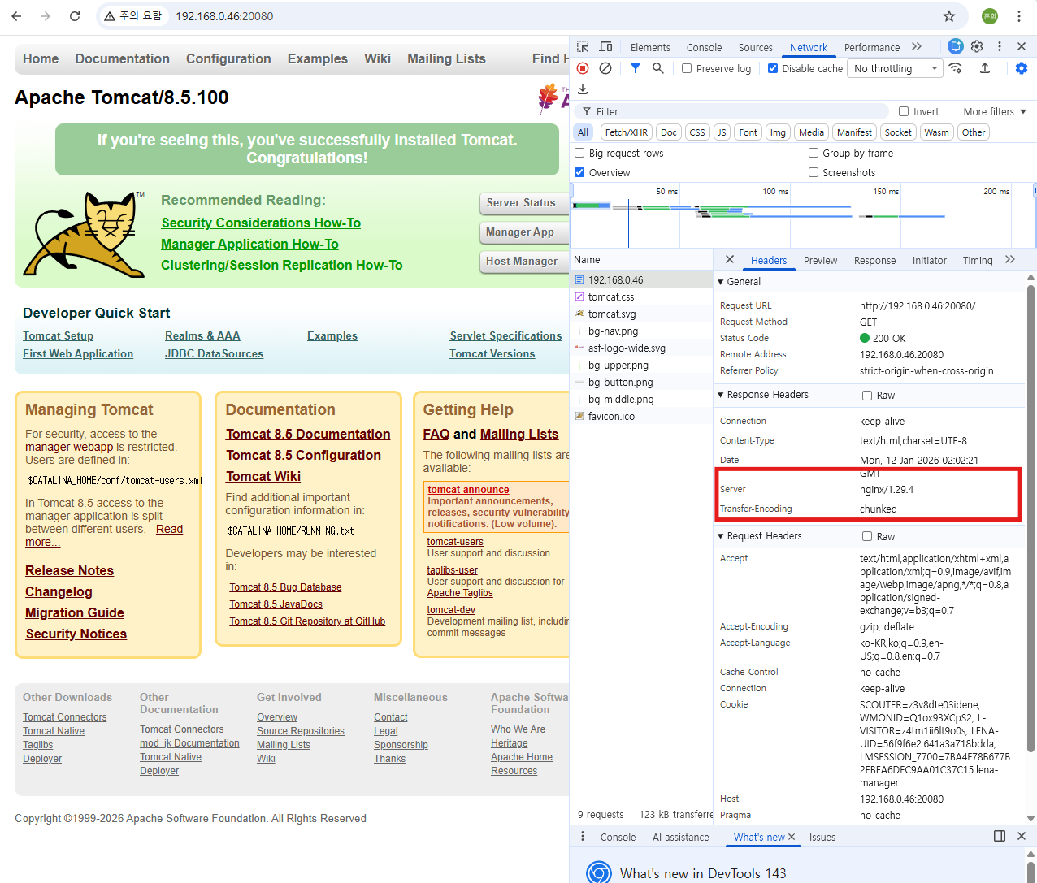Viewport: 1037px width, 883px height.
Task: Click the network Filter text field
Action: point(731,111)
